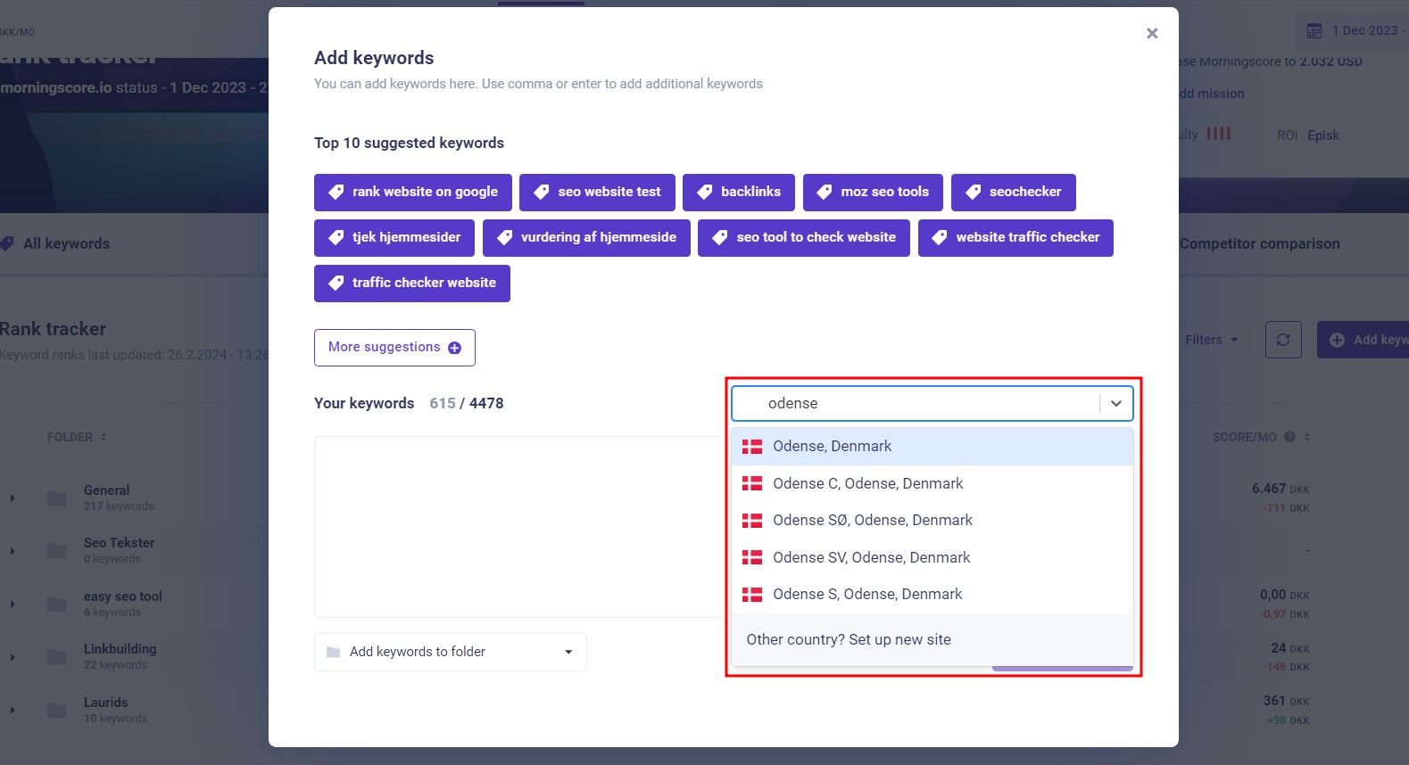The width and height of the screenshot is (1409, 765).
Task: Choose the 'moz seo tools' keyword tag
Action: pyautogui.click(x=872, y=192)
